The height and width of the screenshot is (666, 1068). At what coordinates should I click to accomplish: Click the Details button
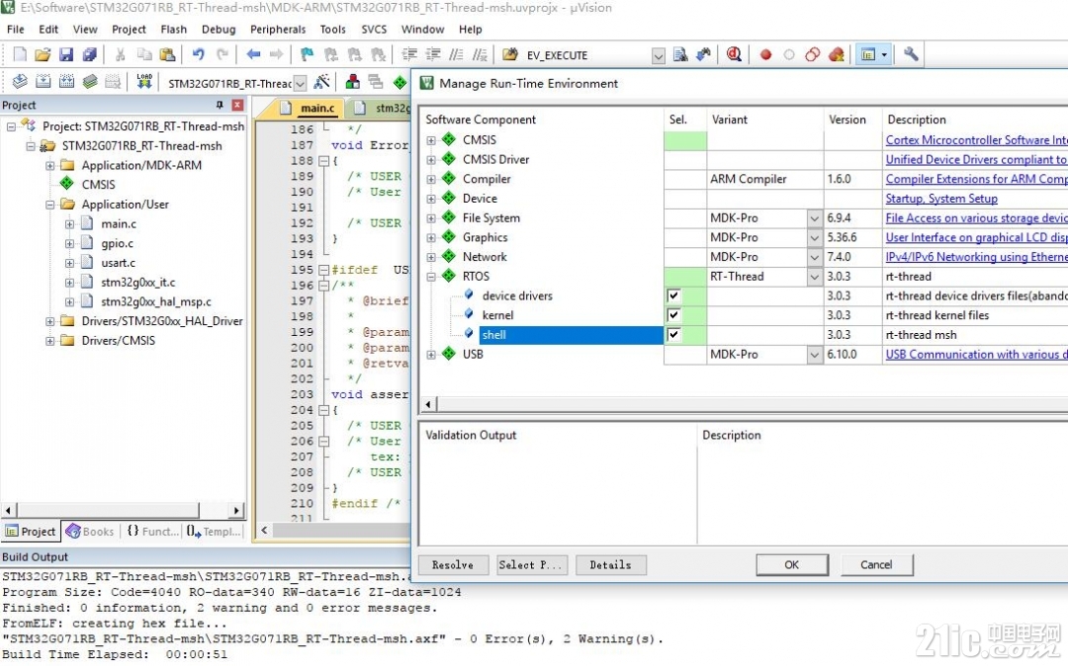coord(610,565)
